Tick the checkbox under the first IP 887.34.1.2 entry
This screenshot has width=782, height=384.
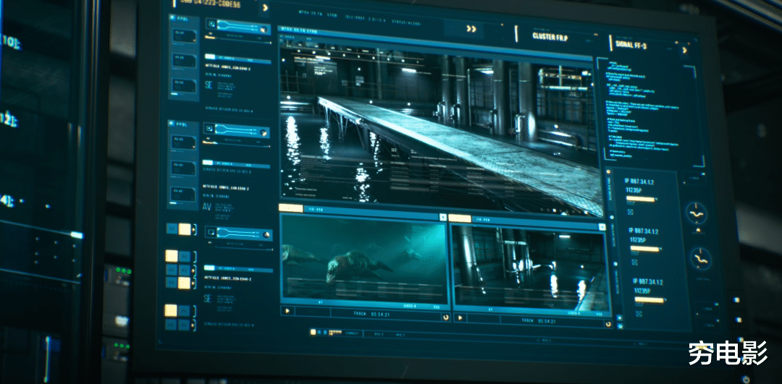pyautogui.click(x=630, y=212)
